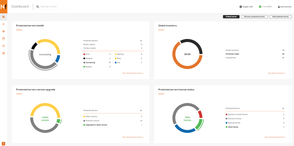Open the calendar sidebar icon
This screenshot has width=294, height=146.
(3, 39)
